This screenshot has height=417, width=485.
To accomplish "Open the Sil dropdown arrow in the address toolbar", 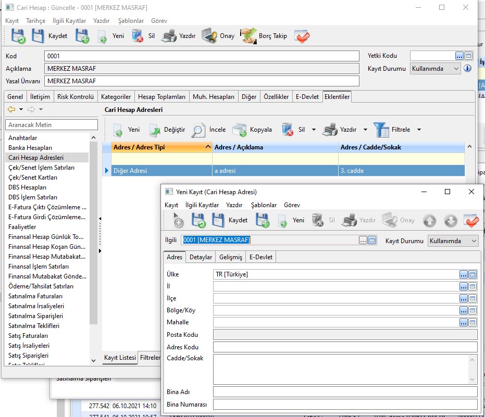I will pyautogui.click(x=315, y=130).
